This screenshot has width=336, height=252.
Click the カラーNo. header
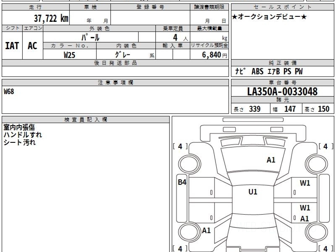(x=70, y=46)
